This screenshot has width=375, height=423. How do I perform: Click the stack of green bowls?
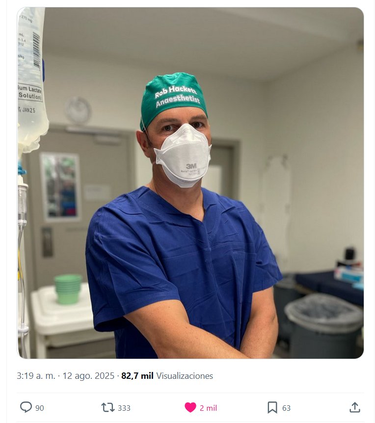tap(68, 289)
